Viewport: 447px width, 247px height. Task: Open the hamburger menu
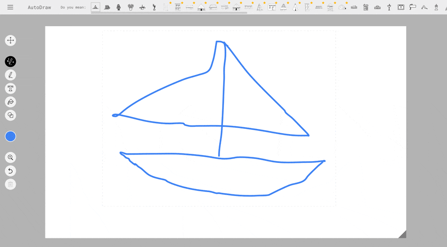coord(10,7)
